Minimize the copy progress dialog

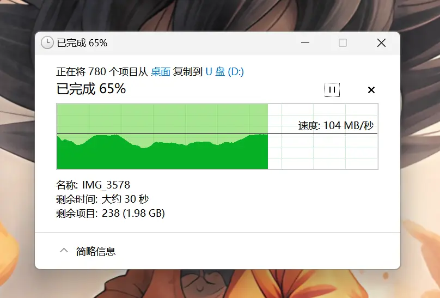(305, 43)
